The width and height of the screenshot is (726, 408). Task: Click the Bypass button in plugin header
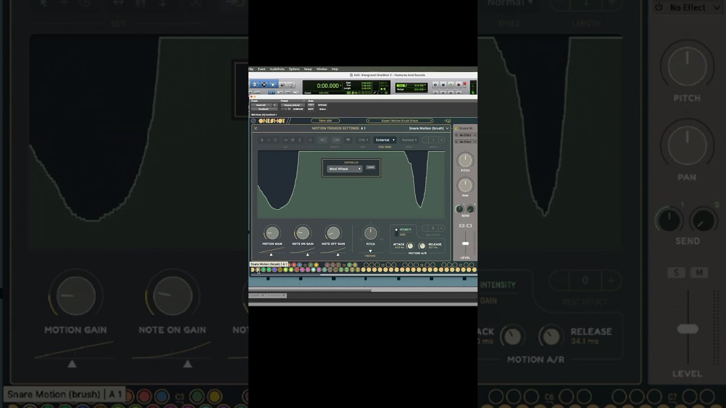click(x=322, y=105)
